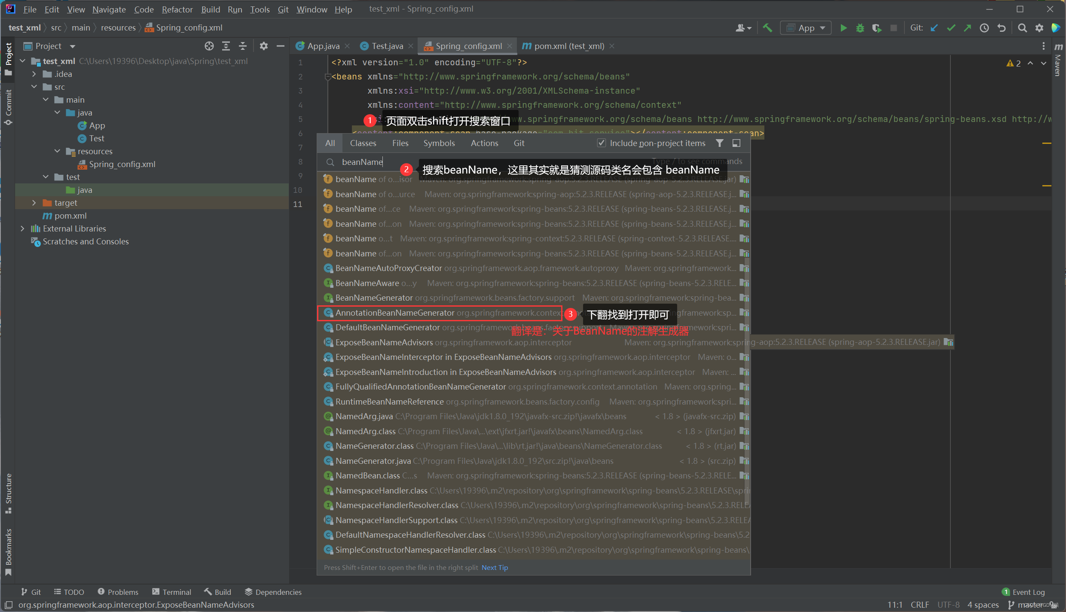Select the Actions tab in search popup
This screenshot has height=612, width=1066.
[x=484, y=143]
